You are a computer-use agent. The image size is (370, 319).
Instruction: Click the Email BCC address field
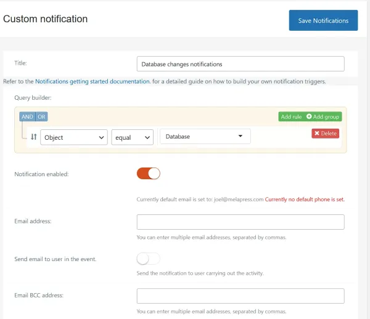coord(240,296)
